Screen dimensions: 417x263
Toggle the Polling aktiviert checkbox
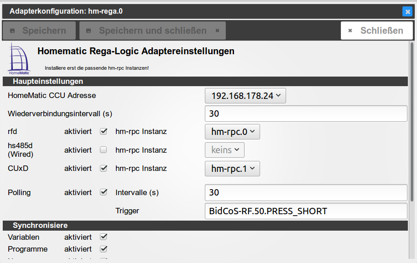click(104, 192)
